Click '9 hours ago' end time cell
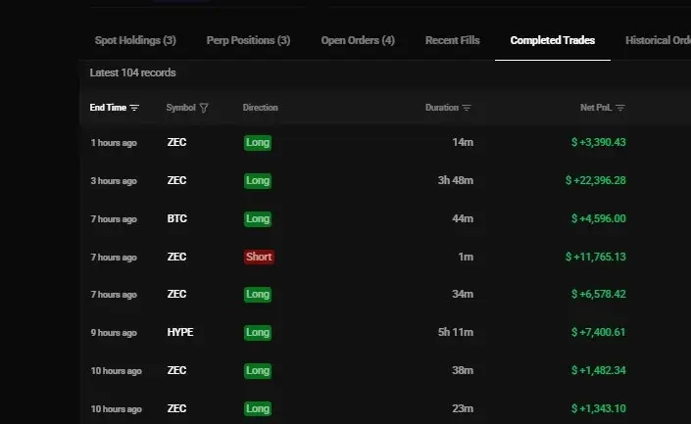The image size is (691, 424). (114, 333)
